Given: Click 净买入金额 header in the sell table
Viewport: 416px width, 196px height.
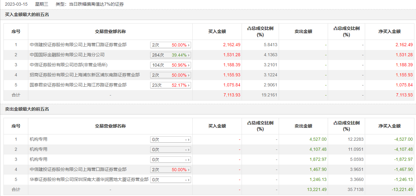Looking at the screenshot, I should (x=390, y=126).
